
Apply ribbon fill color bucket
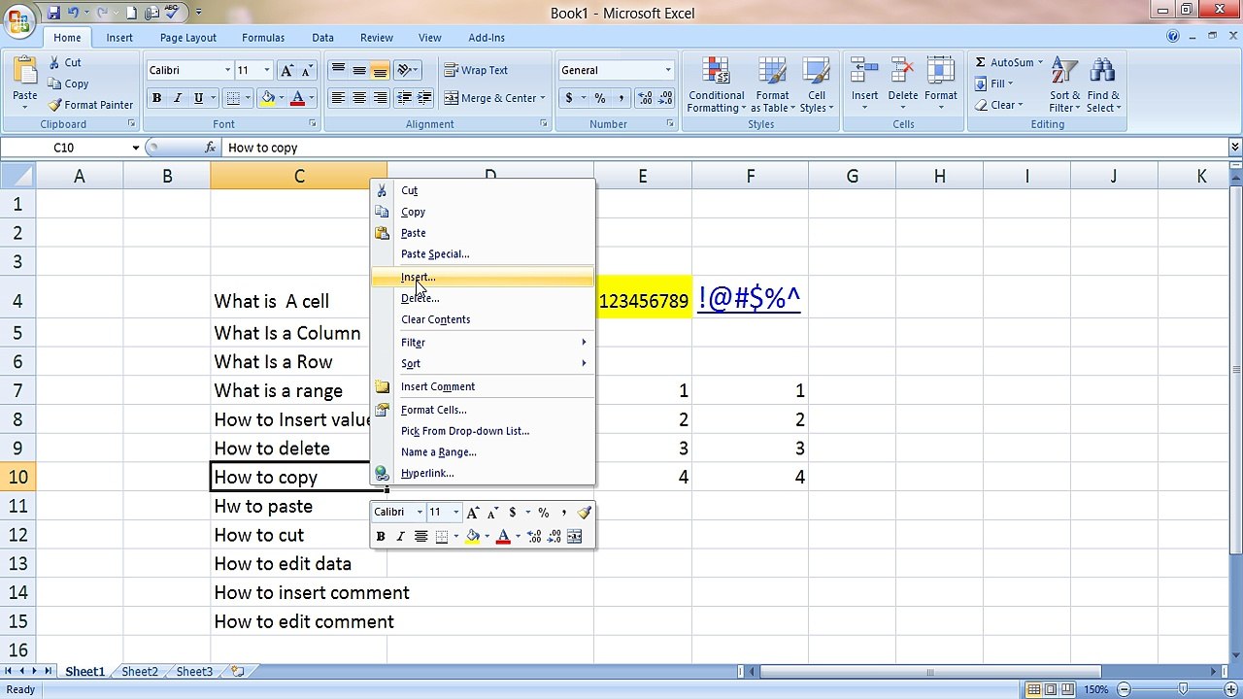267,98
